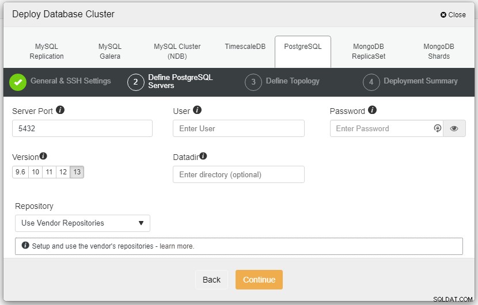Close the Deploy Database Cluster dialog
The width and height of the screenshot is (478, 305).
pos(453,14)
